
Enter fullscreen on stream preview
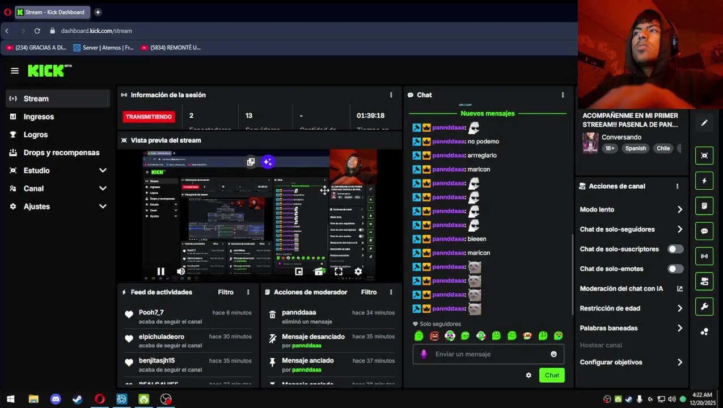click(339, 272)
